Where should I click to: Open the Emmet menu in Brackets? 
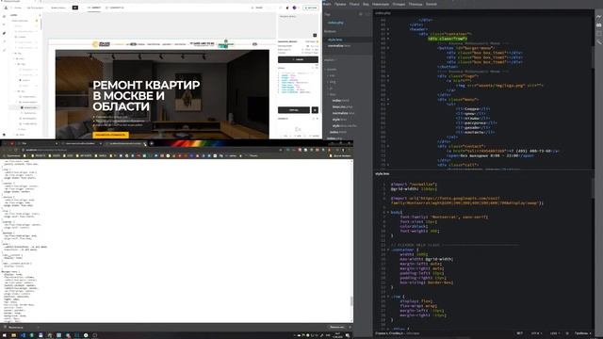click(x=432, y=4)
